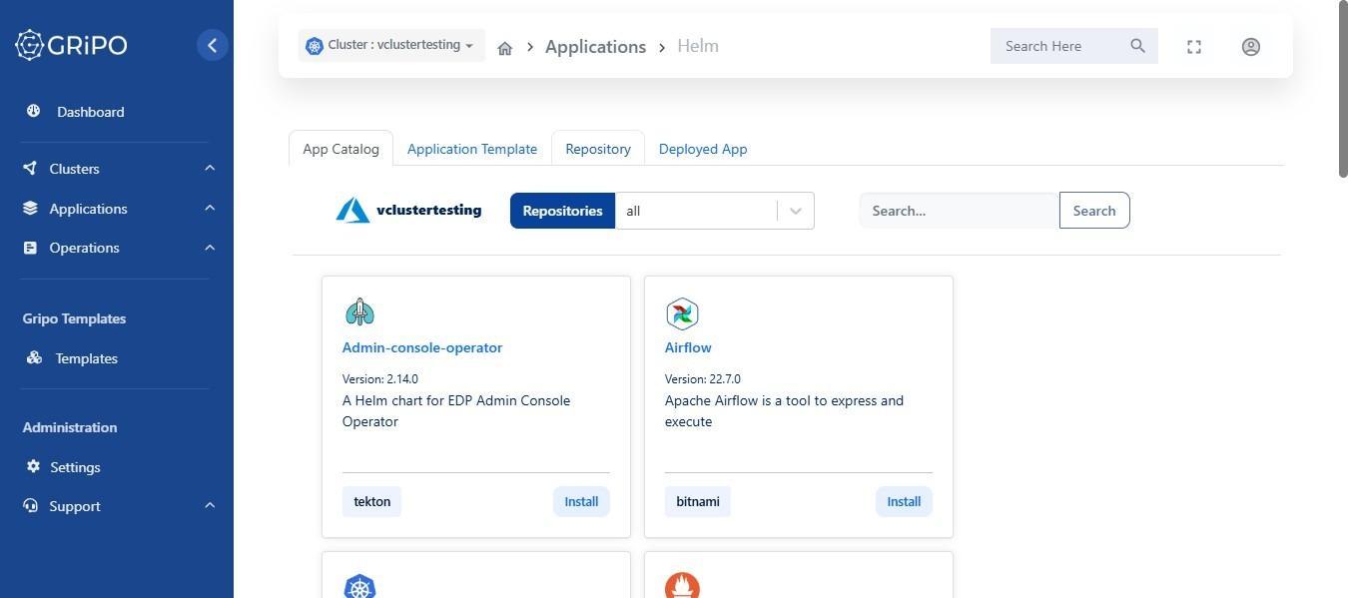Click the Kubernetes helm chart icon card

coord(359,587)
